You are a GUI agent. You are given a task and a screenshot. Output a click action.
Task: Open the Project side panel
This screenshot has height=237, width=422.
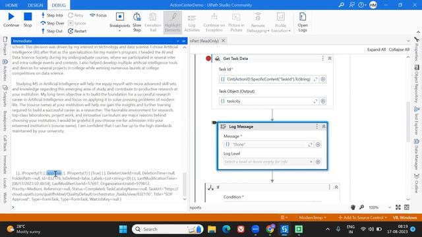click(5, 46)
